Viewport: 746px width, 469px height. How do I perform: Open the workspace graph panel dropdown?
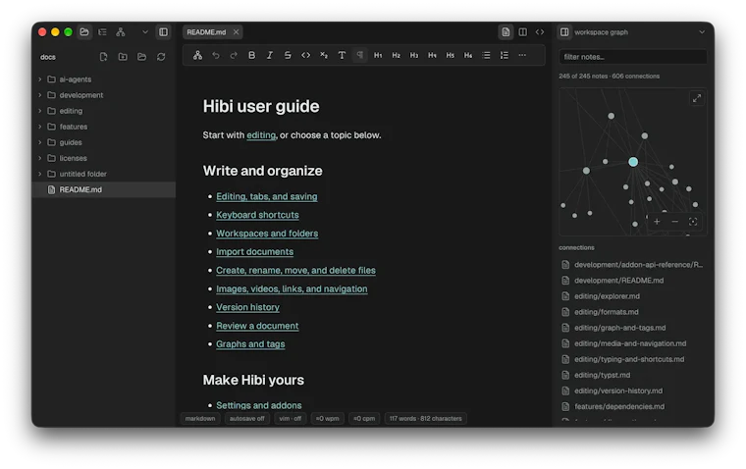tap(701, 31)
